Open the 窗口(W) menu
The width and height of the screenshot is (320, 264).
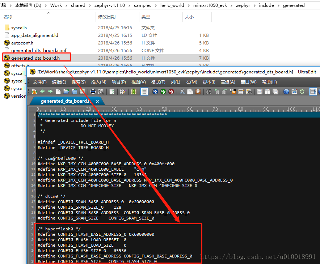pos(248,82)
